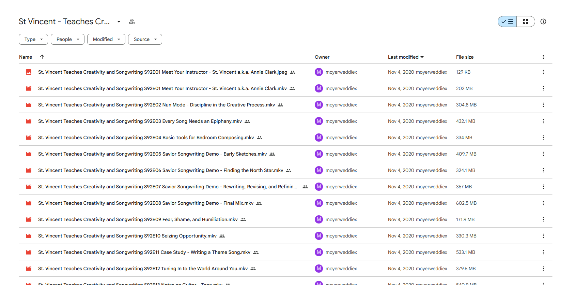Open the view details info icon
This screenshot has height=303, width=575.
point(543,21)
